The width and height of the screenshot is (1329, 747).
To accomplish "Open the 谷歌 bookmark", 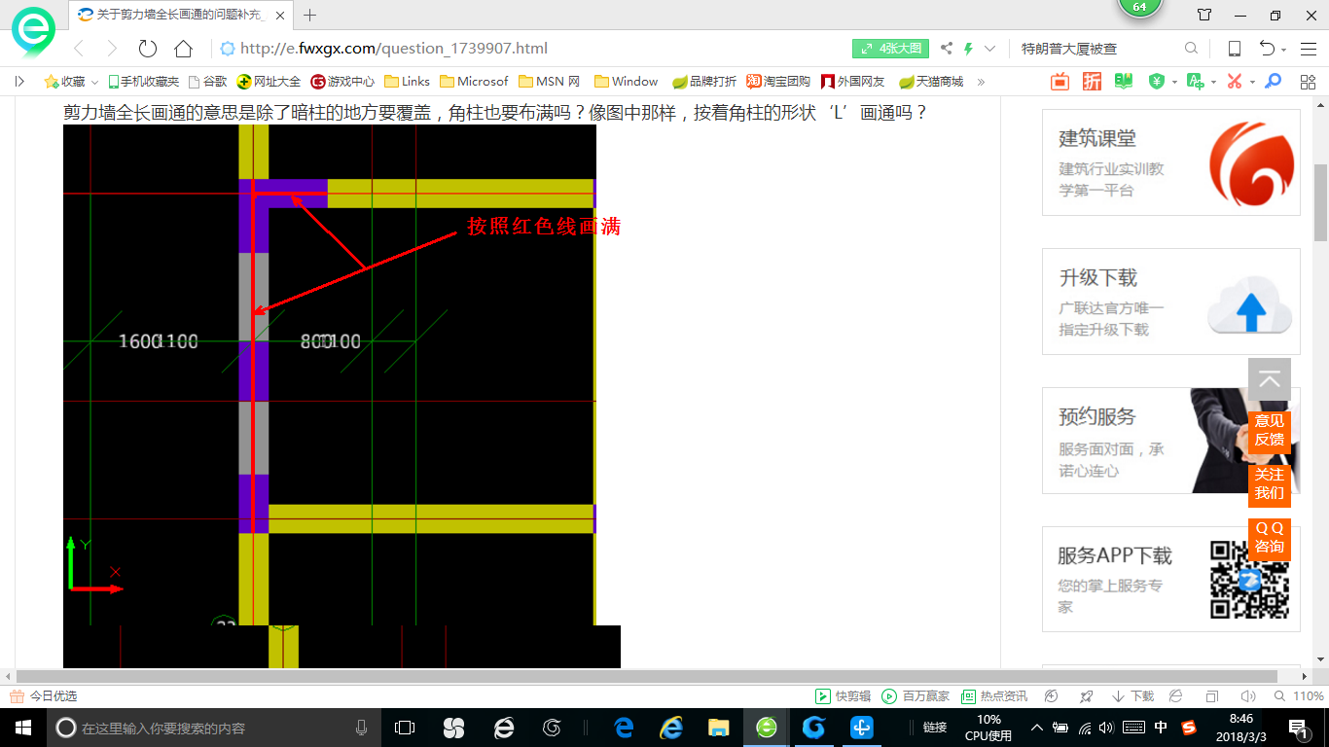I will click(207, 82).
